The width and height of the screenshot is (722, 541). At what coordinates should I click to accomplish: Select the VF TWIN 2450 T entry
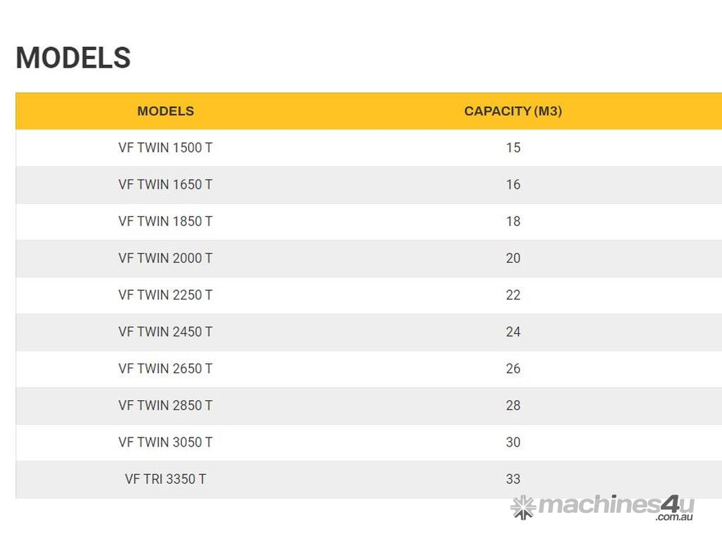[x=165, y=332]
